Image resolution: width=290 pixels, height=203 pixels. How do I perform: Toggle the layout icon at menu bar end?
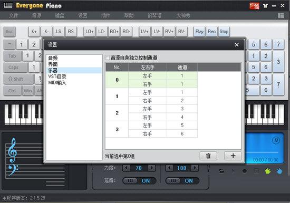pos(281,15)
